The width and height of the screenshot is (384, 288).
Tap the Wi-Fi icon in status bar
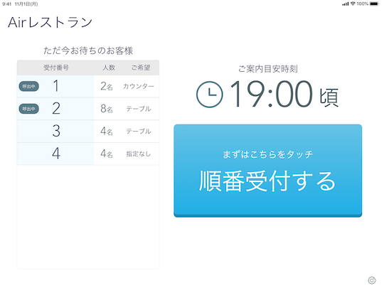[x=353, y=4]
